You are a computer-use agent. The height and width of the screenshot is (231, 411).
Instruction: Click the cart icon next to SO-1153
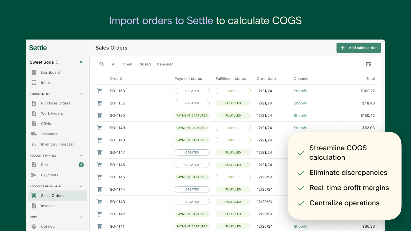coord(100,91)
